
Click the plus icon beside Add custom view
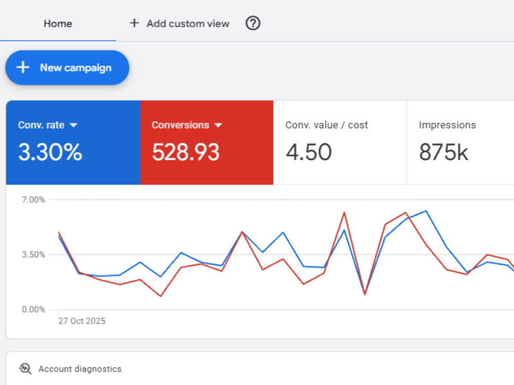(134, 23)
